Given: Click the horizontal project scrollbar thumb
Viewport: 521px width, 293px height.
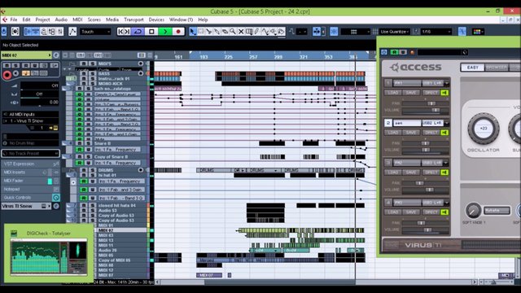Looking at the screenshot, I should 280,282.
